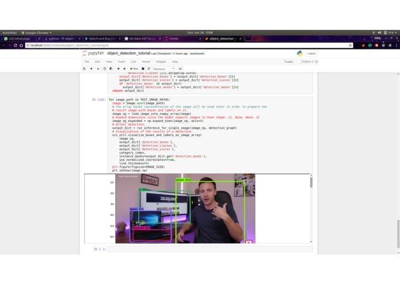
Task: Click the localhost address bar
Action: pyautogui.click(x=188, y=45)
